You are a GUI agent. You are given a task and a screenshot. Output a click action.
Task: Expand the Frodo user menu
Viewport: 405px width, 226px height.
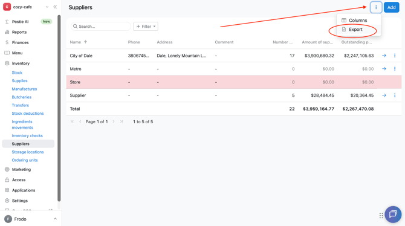(55, 219)
